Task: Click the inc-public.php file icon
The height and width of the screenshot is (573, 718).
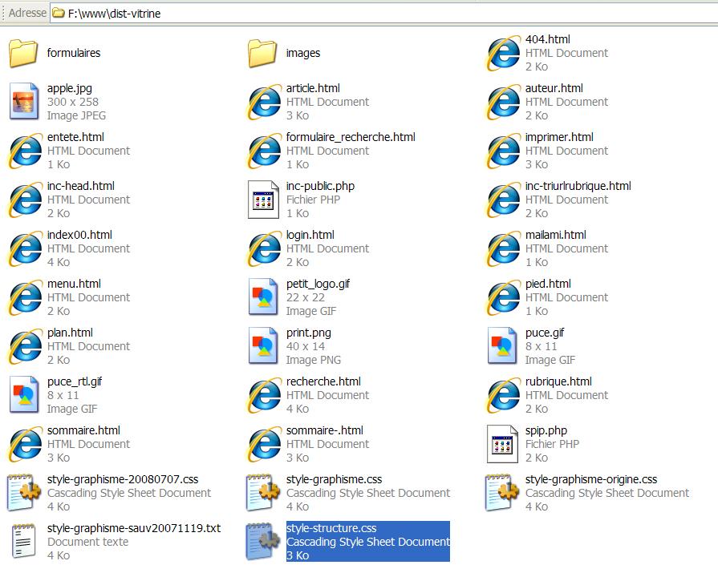Action: coord(263,200)
